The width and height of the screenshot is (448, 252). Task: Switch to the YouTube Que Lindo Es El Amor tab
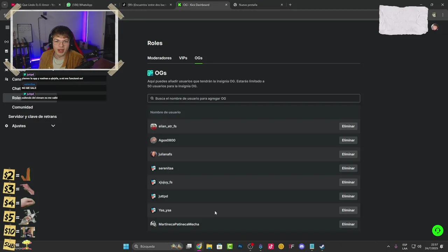(35, 5)
